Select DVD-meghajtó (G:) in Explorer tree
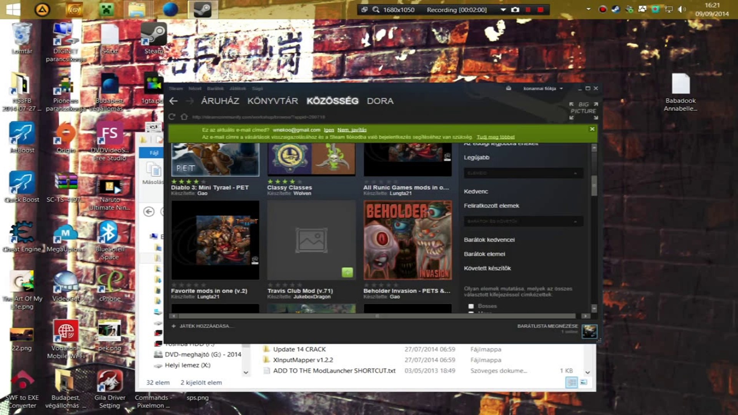 point(198,354)
